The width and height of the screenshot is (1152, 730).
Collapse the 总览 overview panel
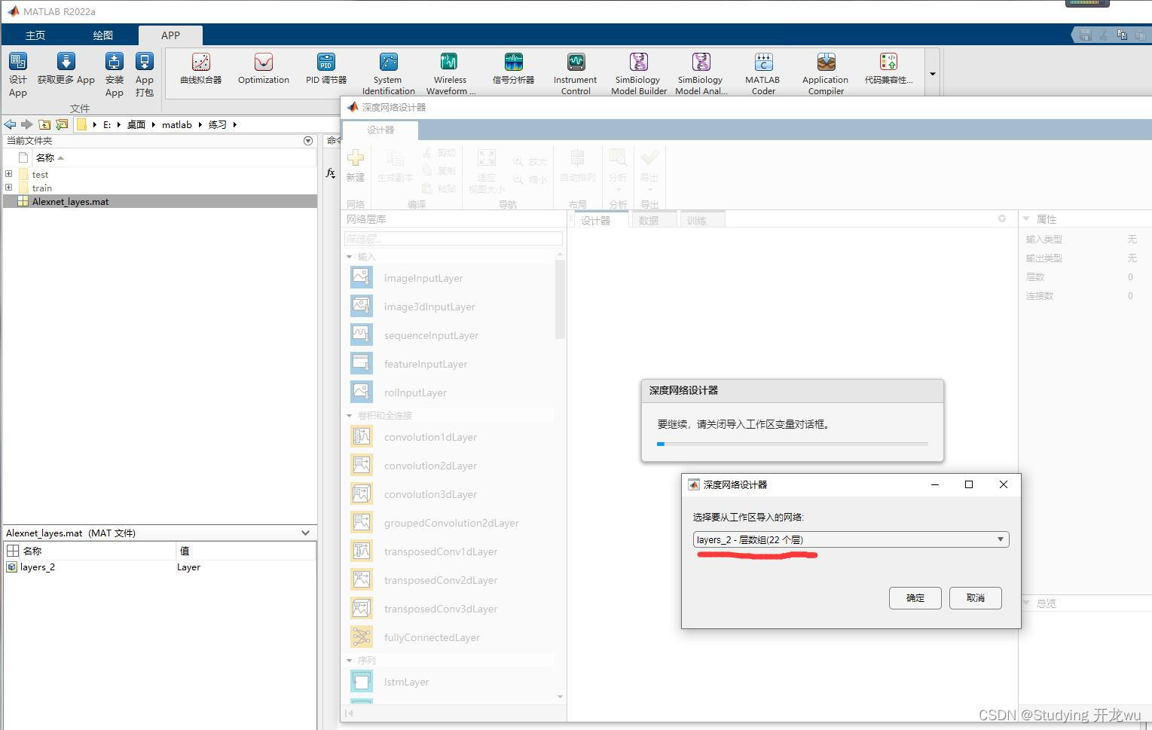tap(1025, 603)
